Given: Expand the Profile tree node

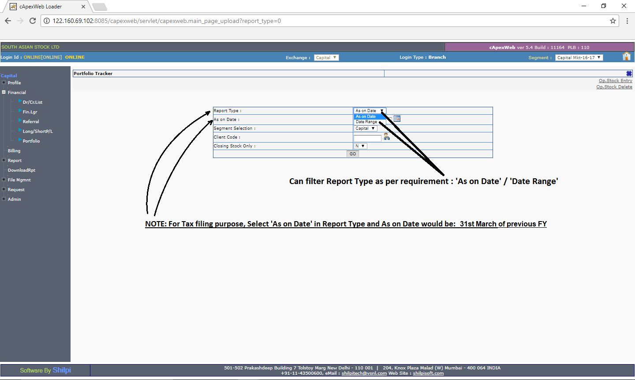Looking at the screenshot, I should point(4,83).
